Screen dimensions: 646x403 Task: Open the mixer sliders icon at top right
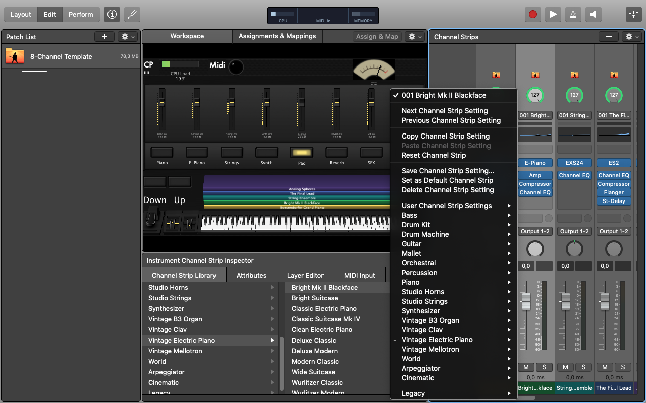[633, 14]
